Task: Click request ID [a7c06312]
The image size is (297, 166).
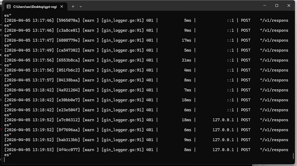Action: pos(68,120)
